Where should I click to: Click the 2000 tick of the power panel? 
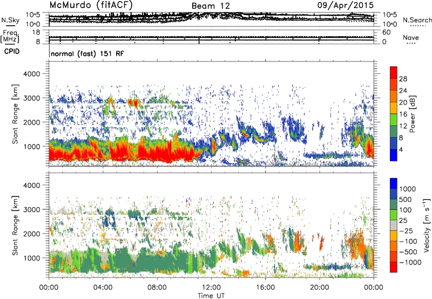click(x=31, y=122)
